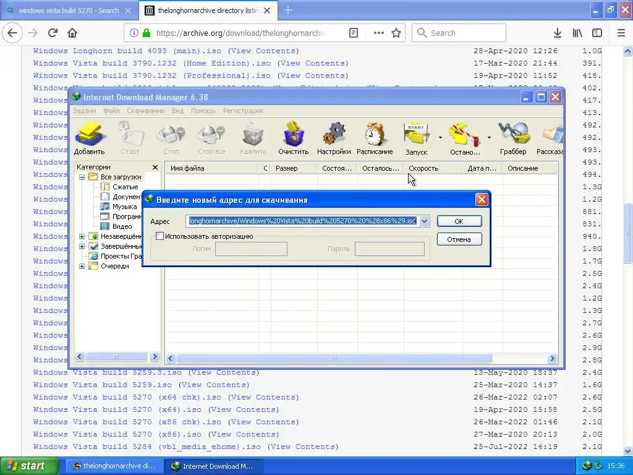Open the Адрес URL history dropdown
Image resolution: width=633 pixels, height=475 pixels.
[424, 221]
